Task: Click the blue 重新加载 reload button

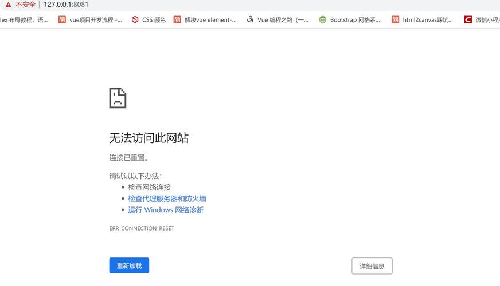Action: tap(129, 265)
